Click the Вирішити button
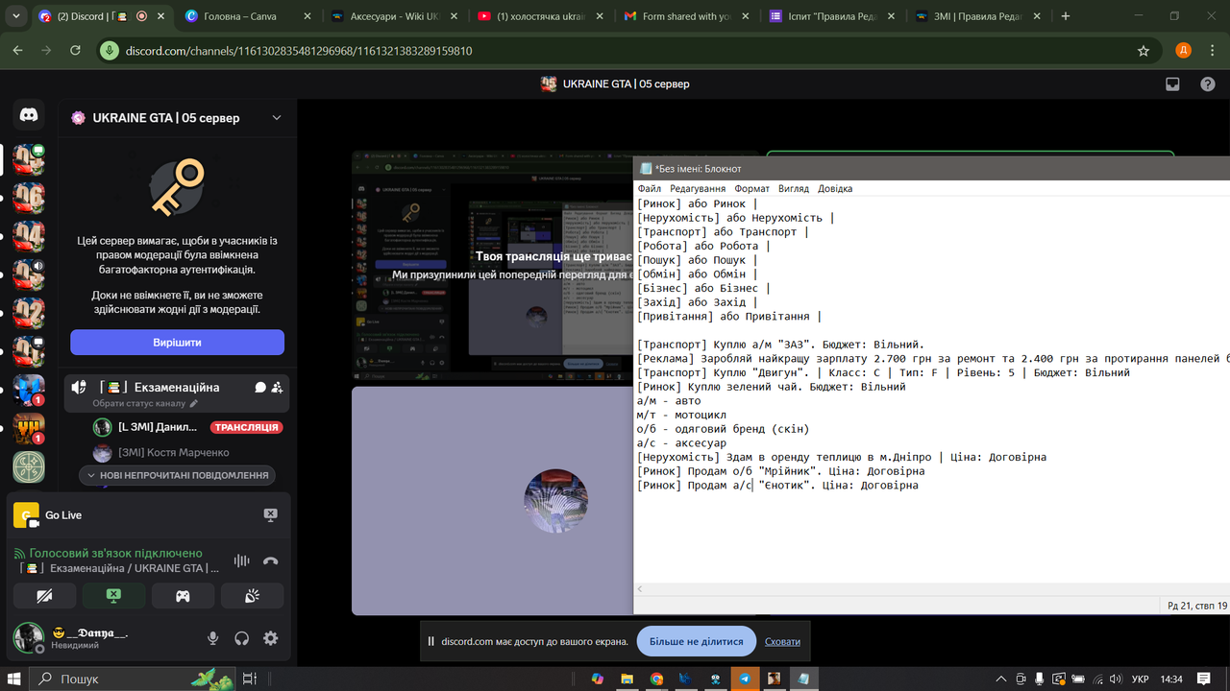This screenshot has height=691, width=1230. [177, 343]
